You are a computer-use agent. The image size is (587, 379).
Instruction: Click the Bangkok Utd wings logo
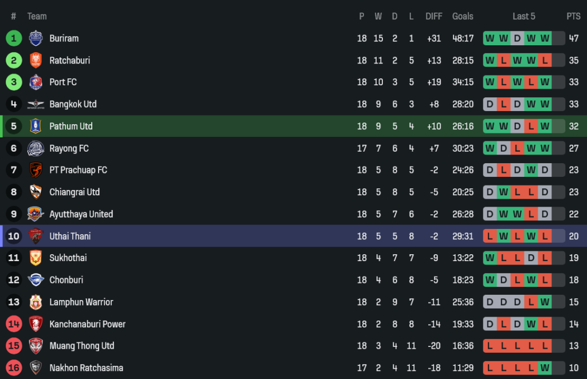pyautogui.click(x=36, y=104)
